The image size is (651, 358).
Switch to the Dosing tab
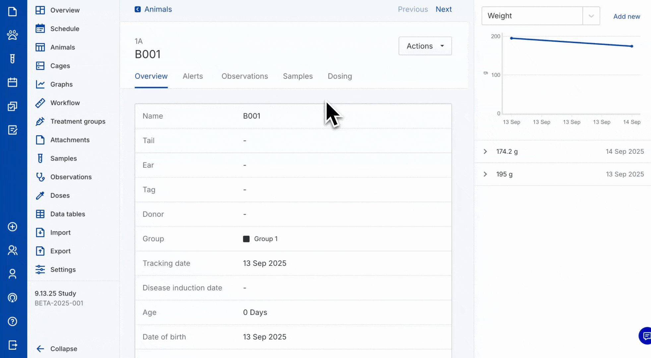click(x=339, y=76)
